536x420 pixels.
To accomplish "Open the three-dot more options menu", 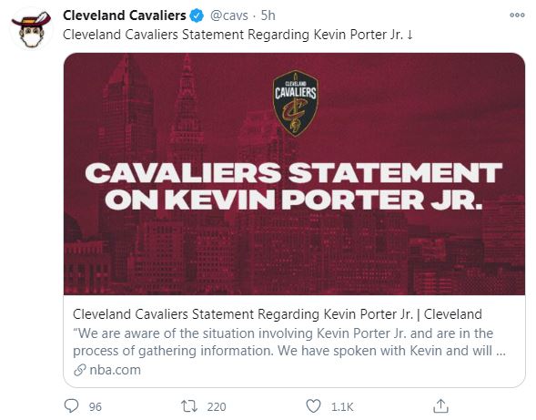I will click(x=517, y=15).
